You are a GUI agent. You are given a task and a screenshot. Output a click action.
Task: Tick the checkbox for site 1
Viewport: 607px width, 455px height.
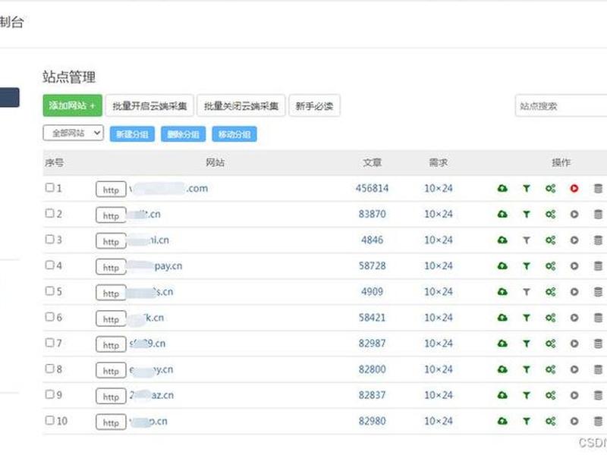point(49,187)
